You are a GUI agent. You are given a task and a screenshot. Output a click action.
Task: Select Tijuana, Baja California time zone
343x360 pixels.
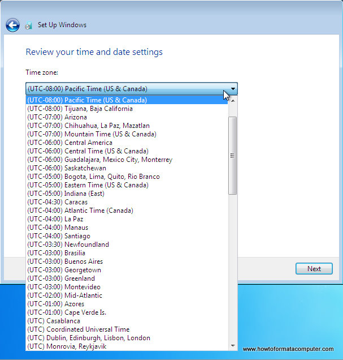[127, 109]
